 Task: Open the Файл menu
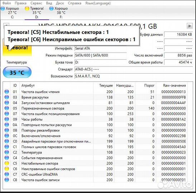6,3
